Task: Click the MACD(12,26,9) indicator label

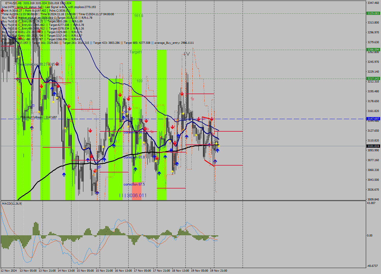Action: click(12, 203)
